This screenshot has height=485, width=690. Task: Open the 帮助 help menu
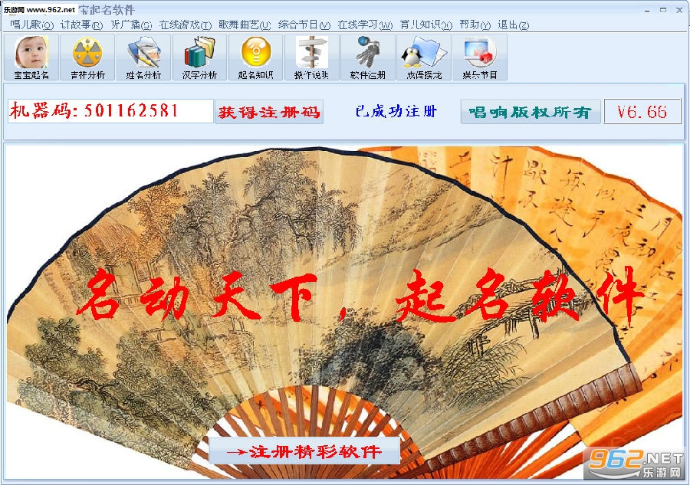point(475,25)
